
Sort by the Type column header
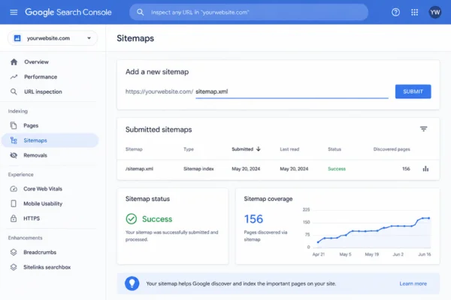[189, 149]
